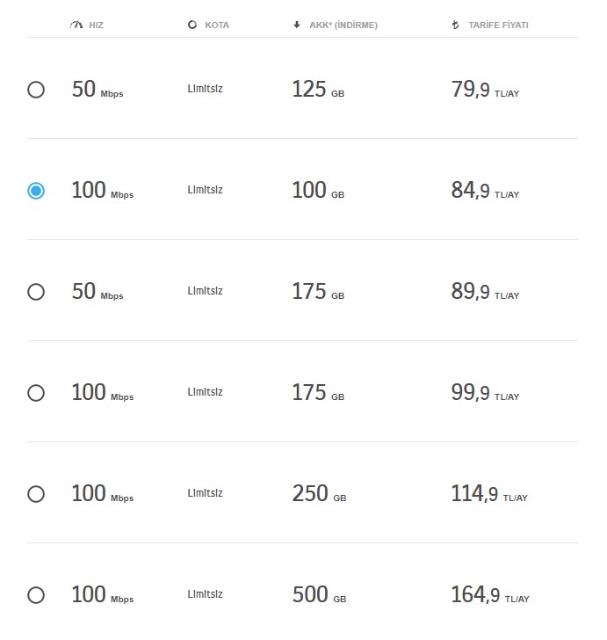Click the 125 GB AKK value
The height and width of the screenshot is (640, 607).
[317, 90]
